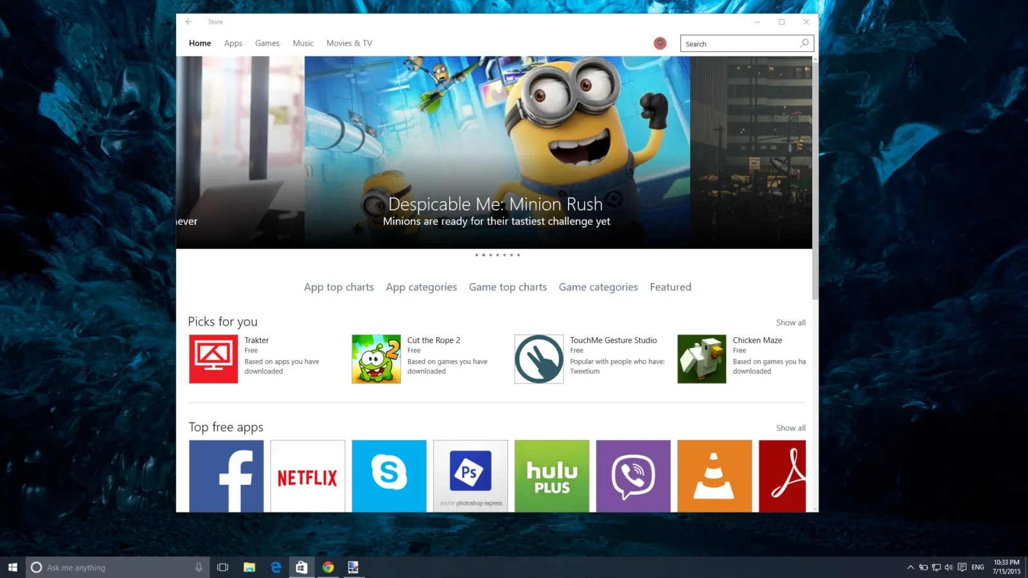The width and height of the screenshot is (1028, 578).
Task: Open the Trakter app title
Action: click(256, 340)
